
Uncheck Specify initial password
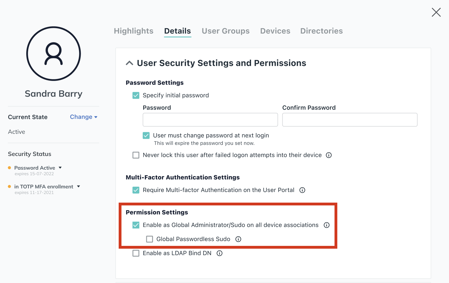[136, 95]
